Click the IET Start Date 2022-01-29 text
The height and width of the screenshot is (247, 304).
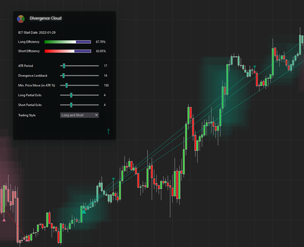click(37, 33)
